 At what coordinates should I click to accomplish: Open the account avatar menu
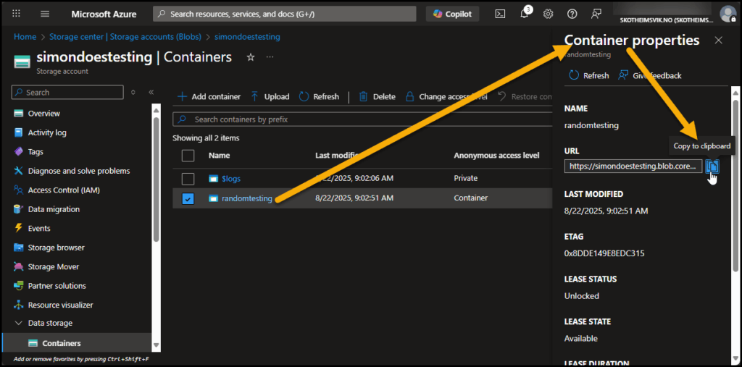[728, 13]
